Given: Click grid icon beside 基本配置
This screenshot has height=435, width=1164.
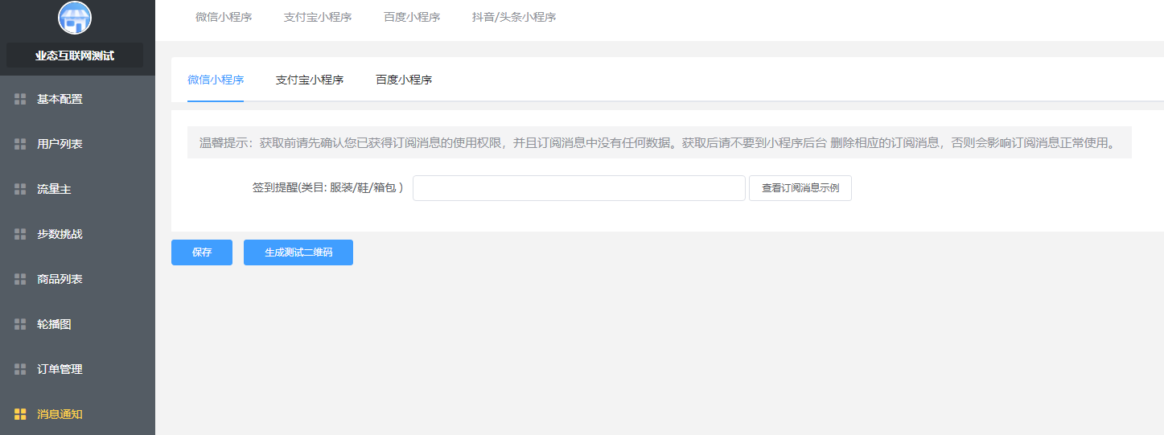Looking at the screenshot, I should pos(21,100).
